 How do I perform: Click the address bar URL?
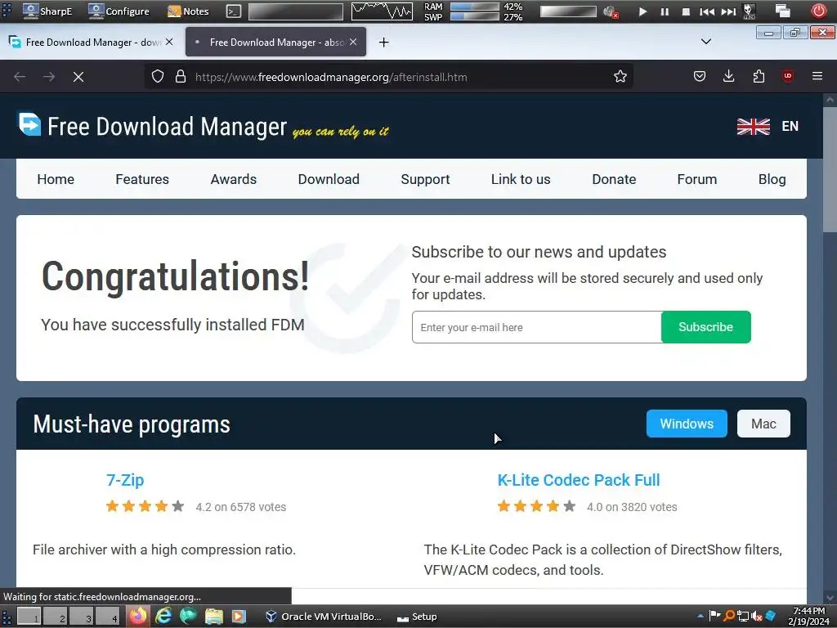coord(331,77)
